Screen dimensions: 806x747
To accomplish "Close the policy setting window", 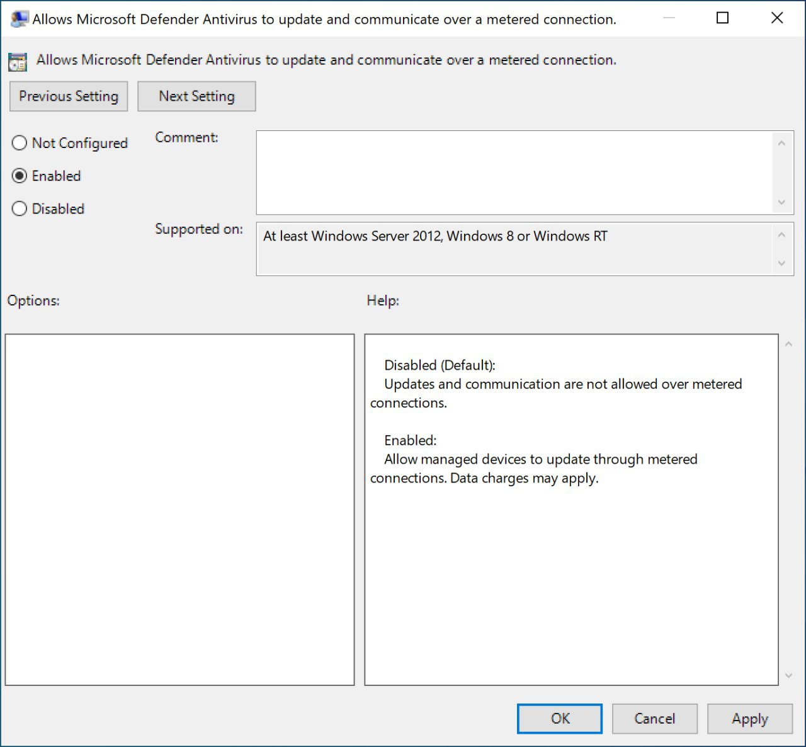I will tap(777, 18).
